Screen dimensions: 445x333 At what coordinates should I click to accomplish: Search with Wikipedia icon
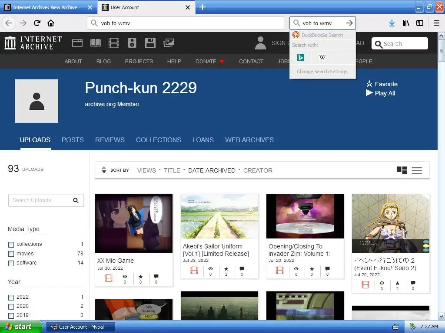[322, 58]
